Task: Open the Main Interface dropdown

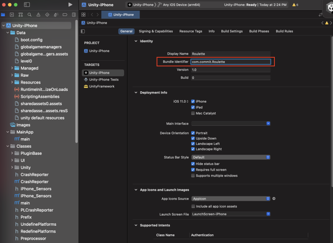Action: pyautogui.click(x=230, y=123)
